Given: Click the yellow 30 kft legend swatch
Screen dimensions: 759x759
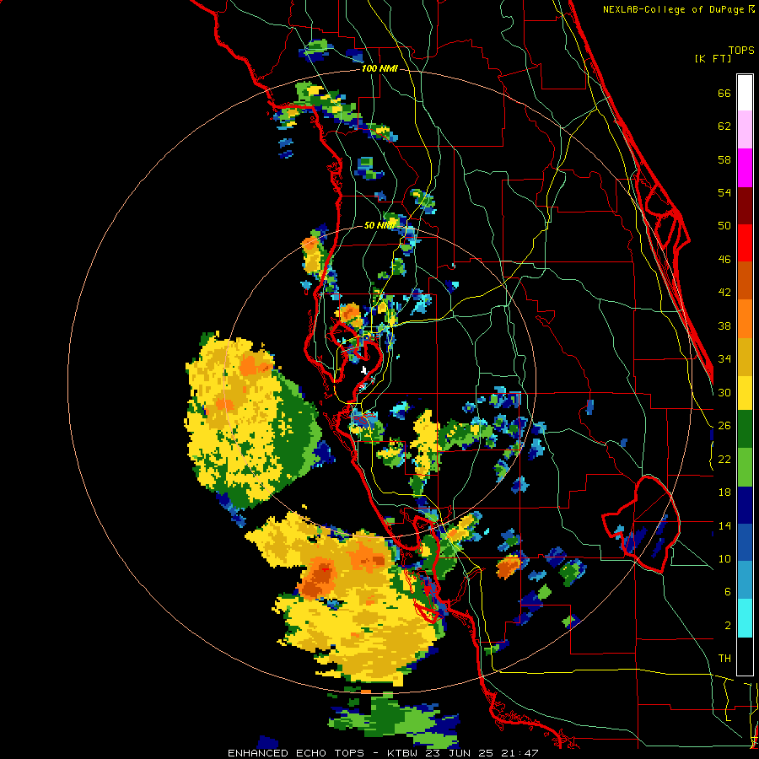Looking at the screenshot, I should click(x=745, y=392).
